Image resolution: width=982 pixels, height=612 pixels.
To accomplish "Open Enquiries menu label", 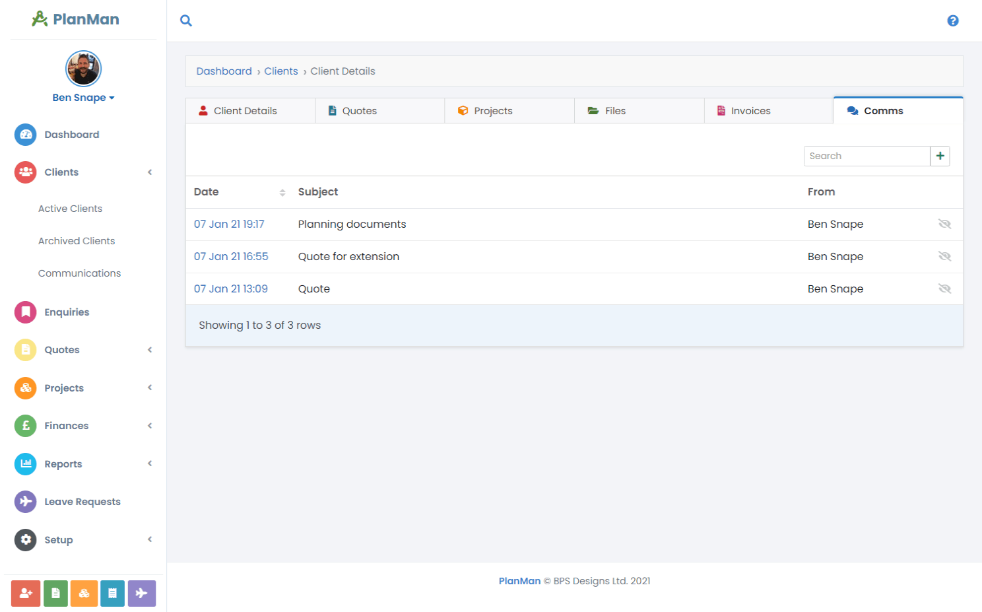I will pos(67,312).
